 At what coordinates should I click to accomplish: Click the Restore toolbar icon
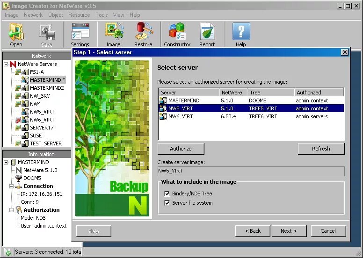[x=144, y=31]
